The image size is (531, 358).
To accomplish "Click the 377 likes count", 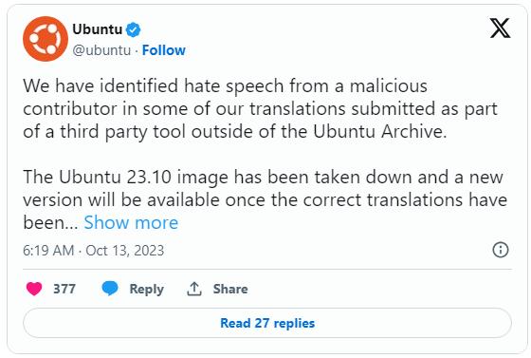I will point(64,289).
